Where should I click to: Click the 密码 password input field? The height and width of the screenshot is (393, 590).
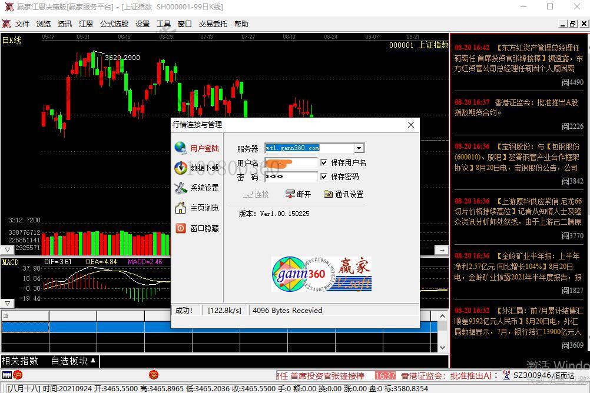coord(291,176)
